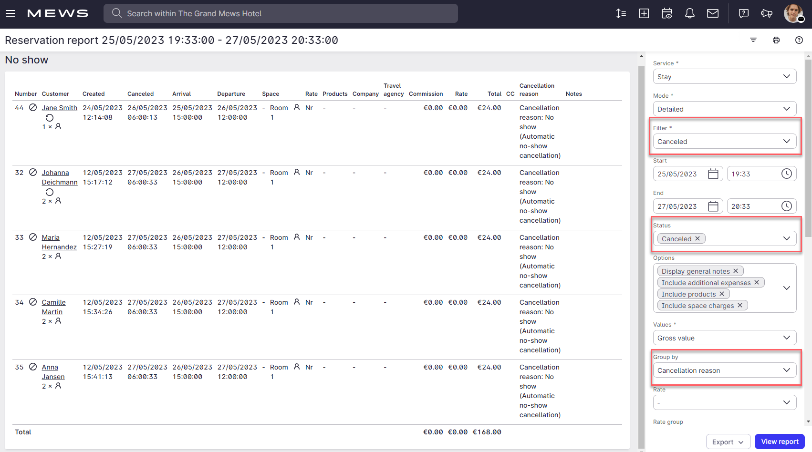Open Camille Martin customer link
This screenshot has width=812, height=452.
tap(53, 307)
